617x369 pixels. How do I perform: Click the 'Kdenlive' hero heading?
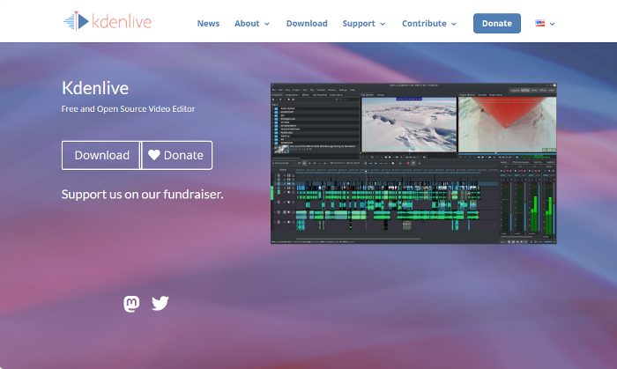point(95,88)
